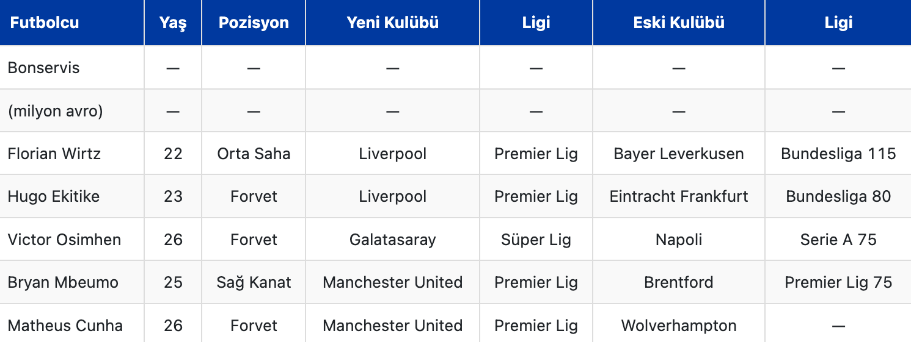Click the Yeni Kulübü header
911x342 pixels.
[x=392, y=23]
